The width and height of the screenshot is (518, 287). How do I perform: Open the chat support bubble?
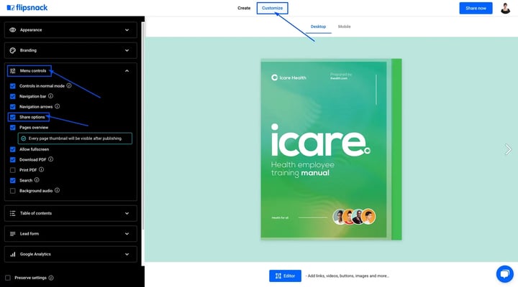click(505, 274)
